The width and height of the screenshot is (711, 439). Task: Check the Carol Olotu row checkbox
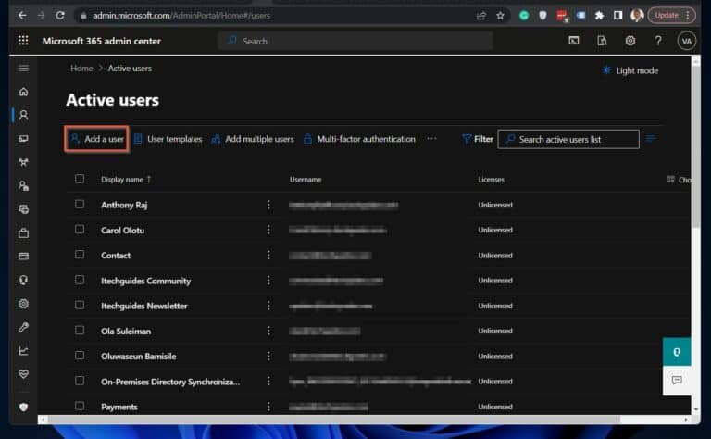click(x=80, y=230)
